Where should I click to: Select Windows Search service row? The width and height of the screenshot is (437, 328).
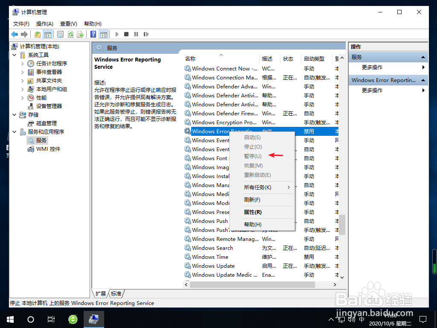tap(261, 248)
